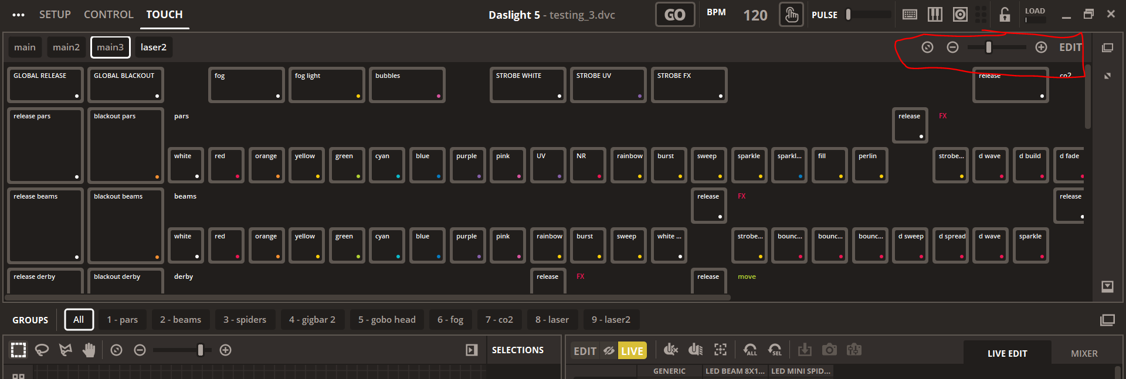Viewport: 1126px width, 379px height.
Task: Switch to LIVE mode
Action: coord(632,351)
